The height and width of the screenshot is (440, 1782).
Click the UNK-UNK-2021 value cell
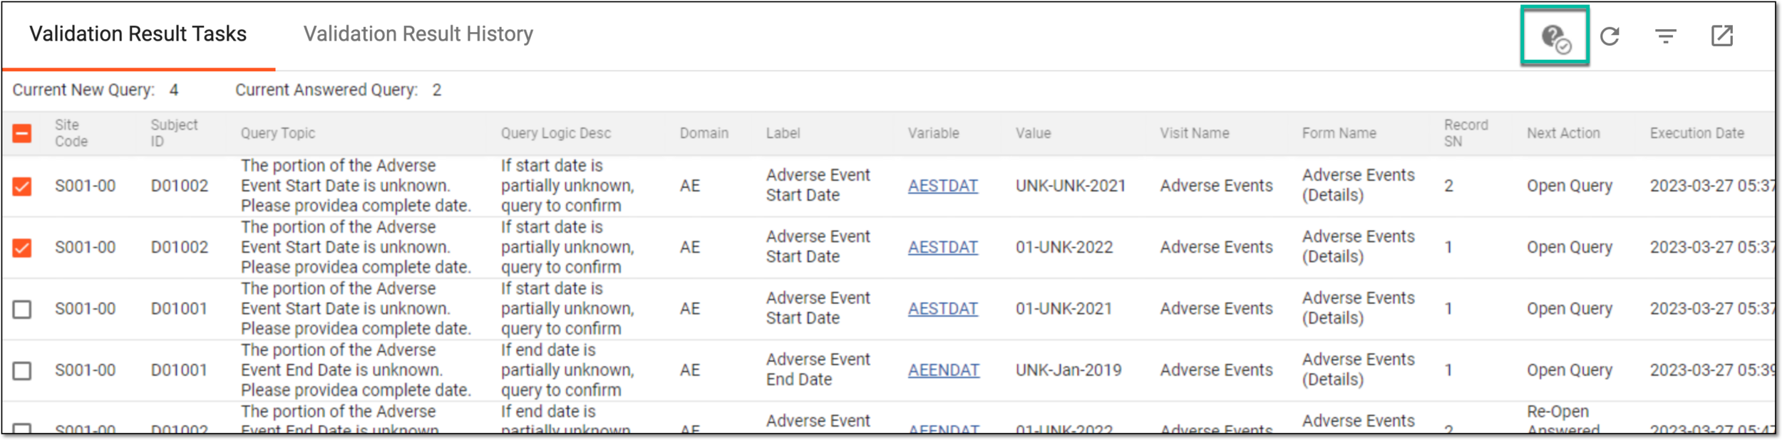click(x=1071, y=186)
